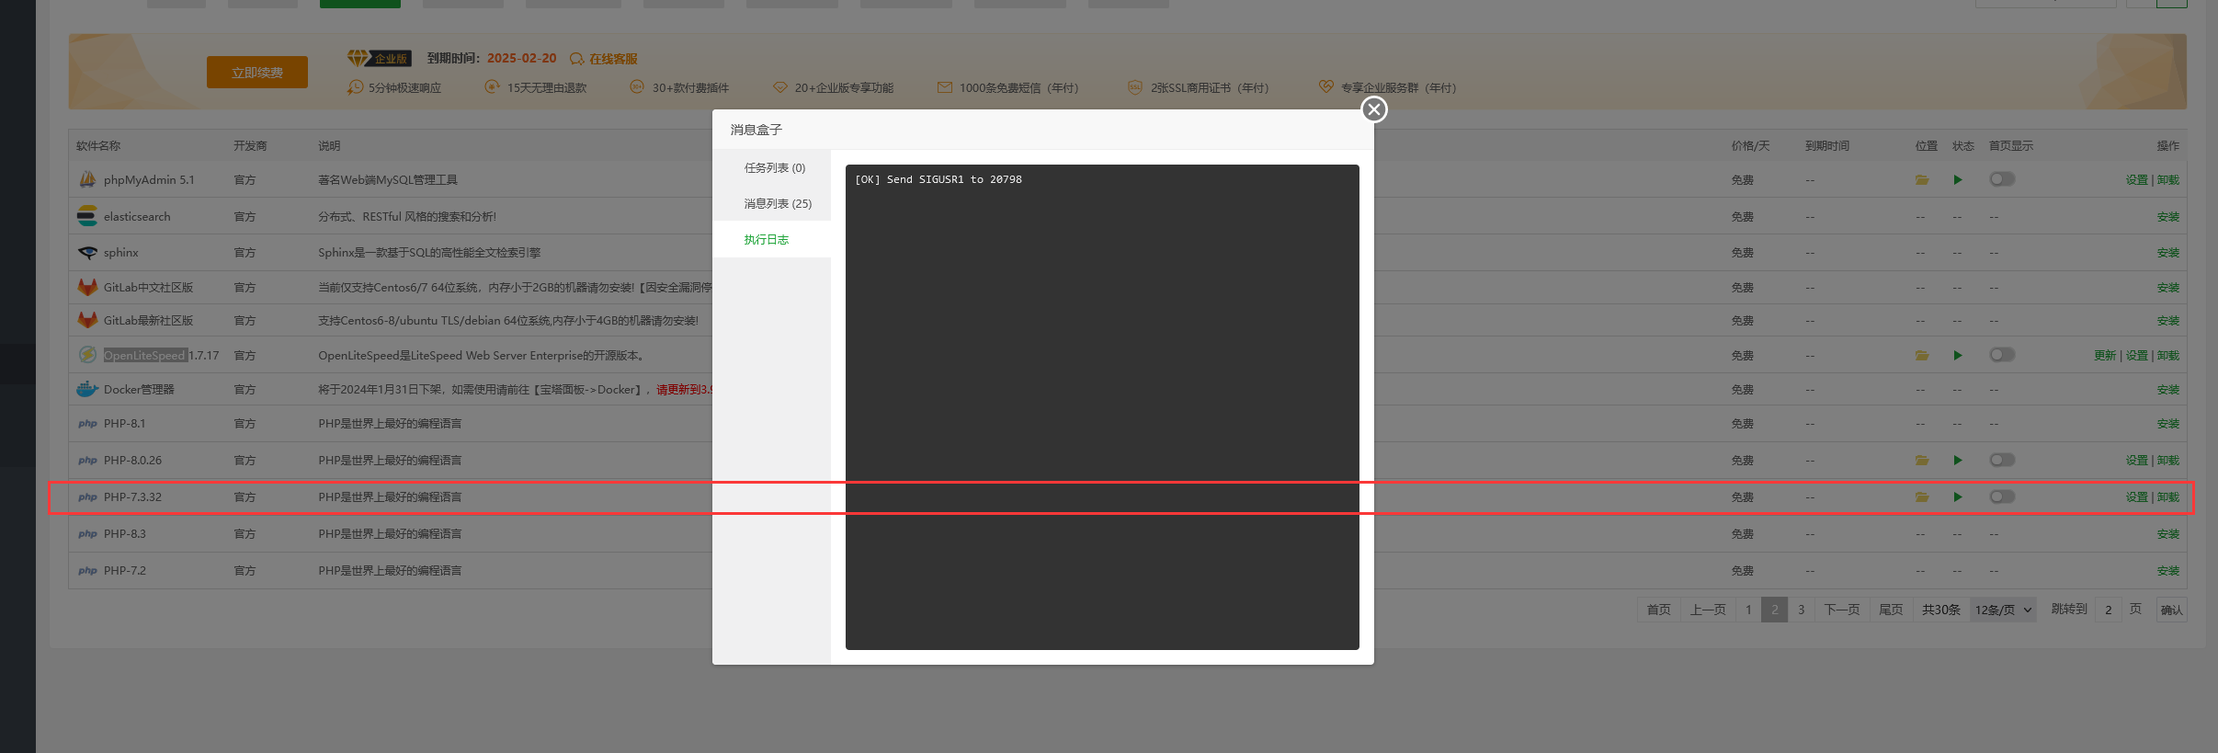The image size is (2218, 753).
Task: Click the phpMyAdmin 5.1 app icon
Action: pyautogui.click(x=87, y=179)
